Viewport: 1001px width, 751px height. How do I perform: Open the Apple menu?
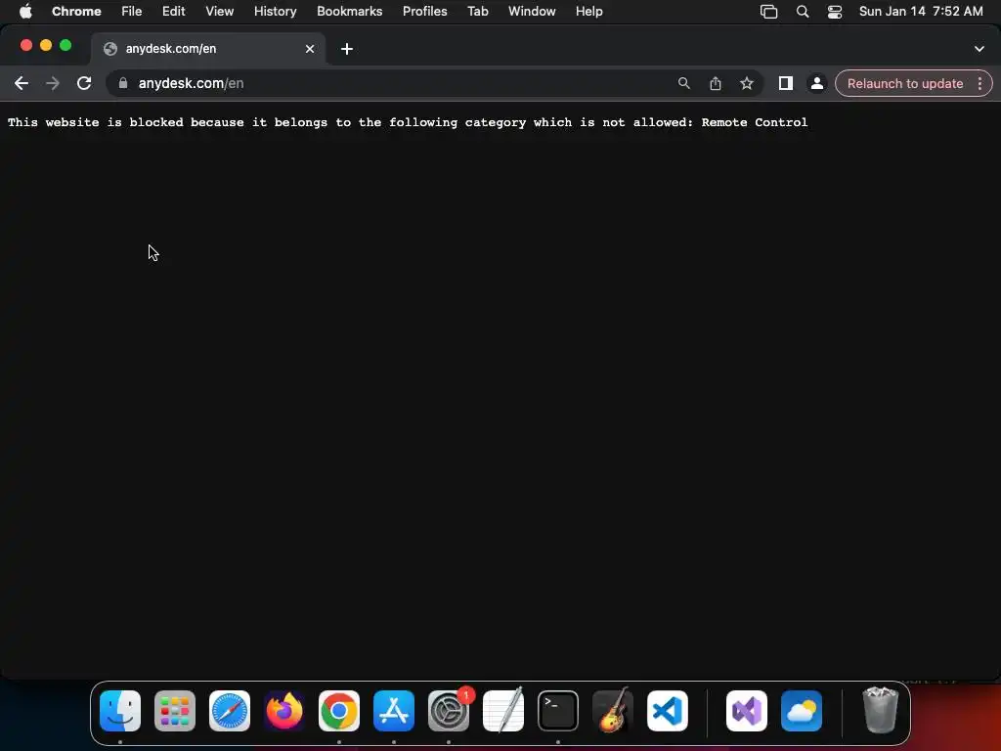[24, 11]
